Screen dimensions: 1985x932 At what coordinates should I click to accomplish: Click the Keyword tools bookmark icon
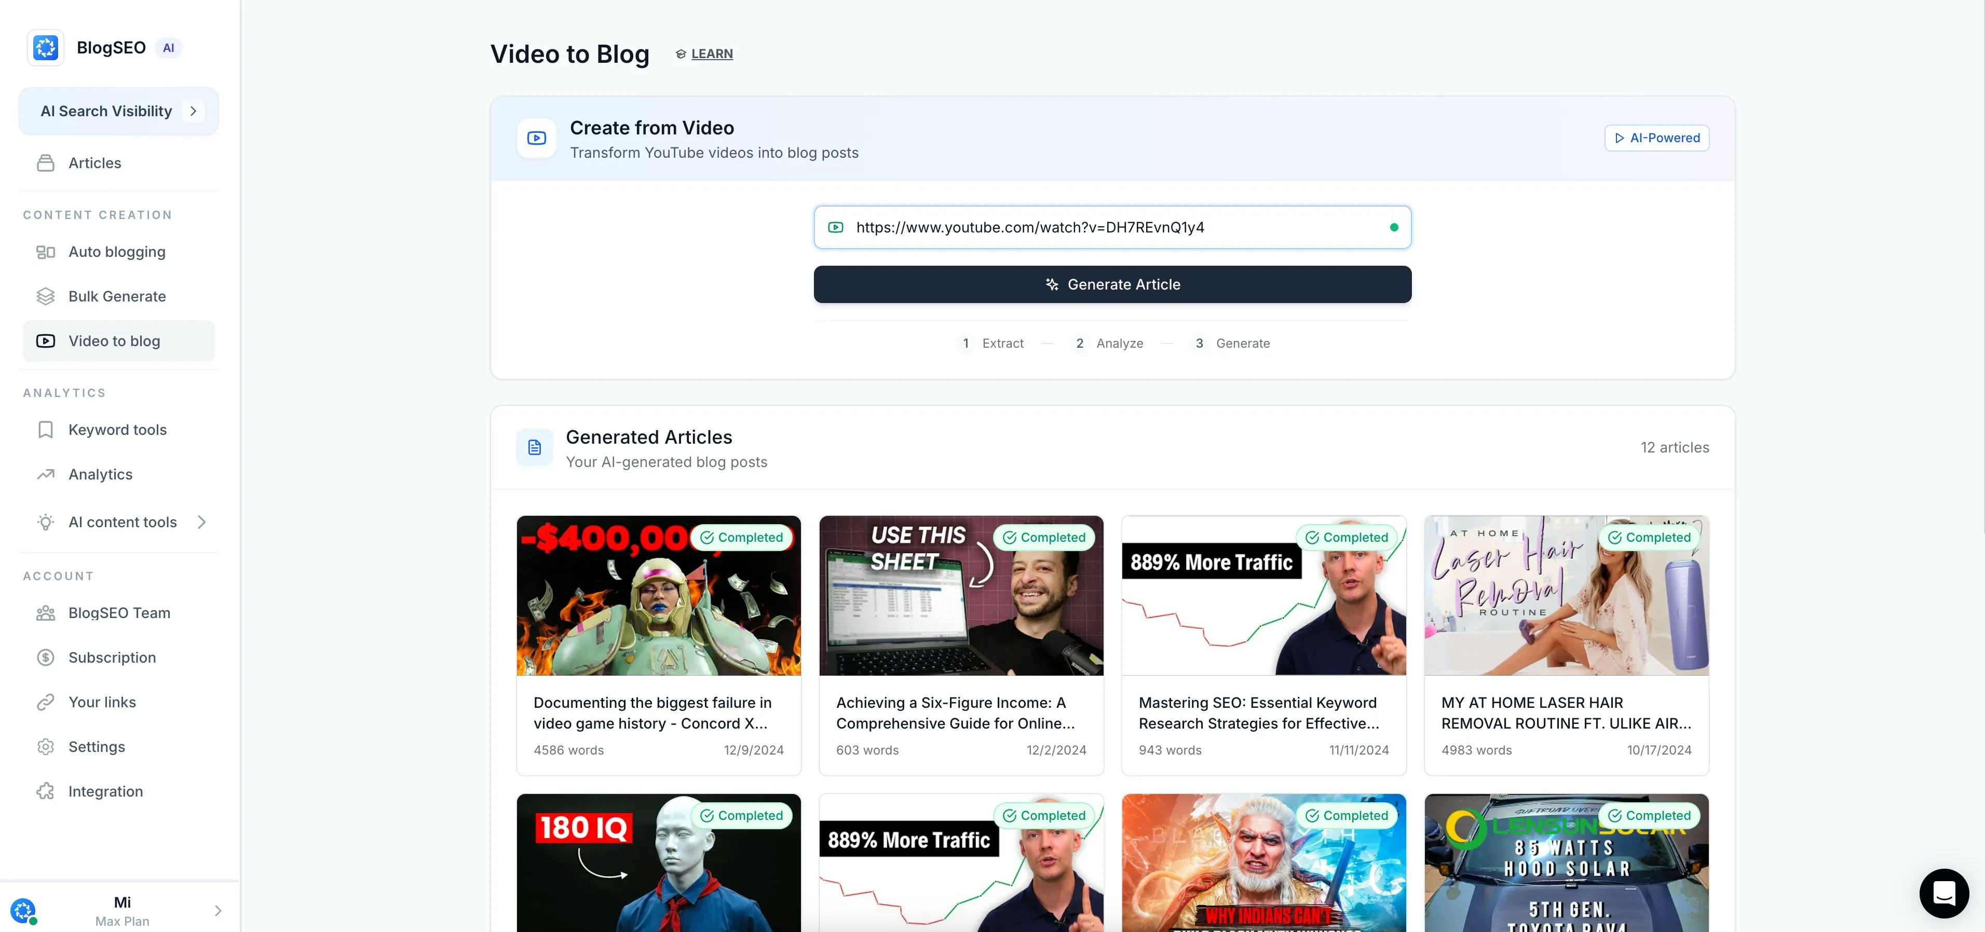point(46,430)
